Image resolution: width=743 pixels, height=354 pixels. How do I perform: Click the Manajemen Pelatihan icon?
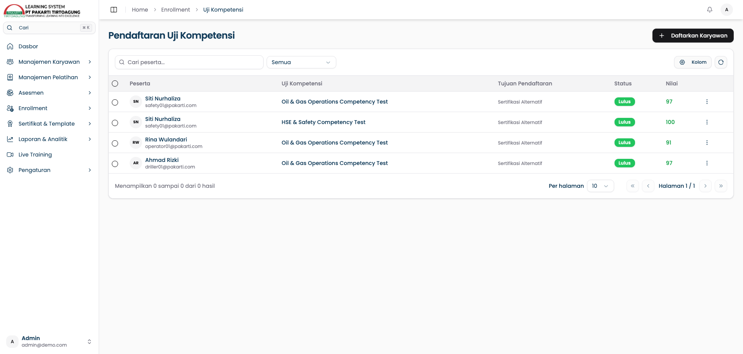(10, 77)
